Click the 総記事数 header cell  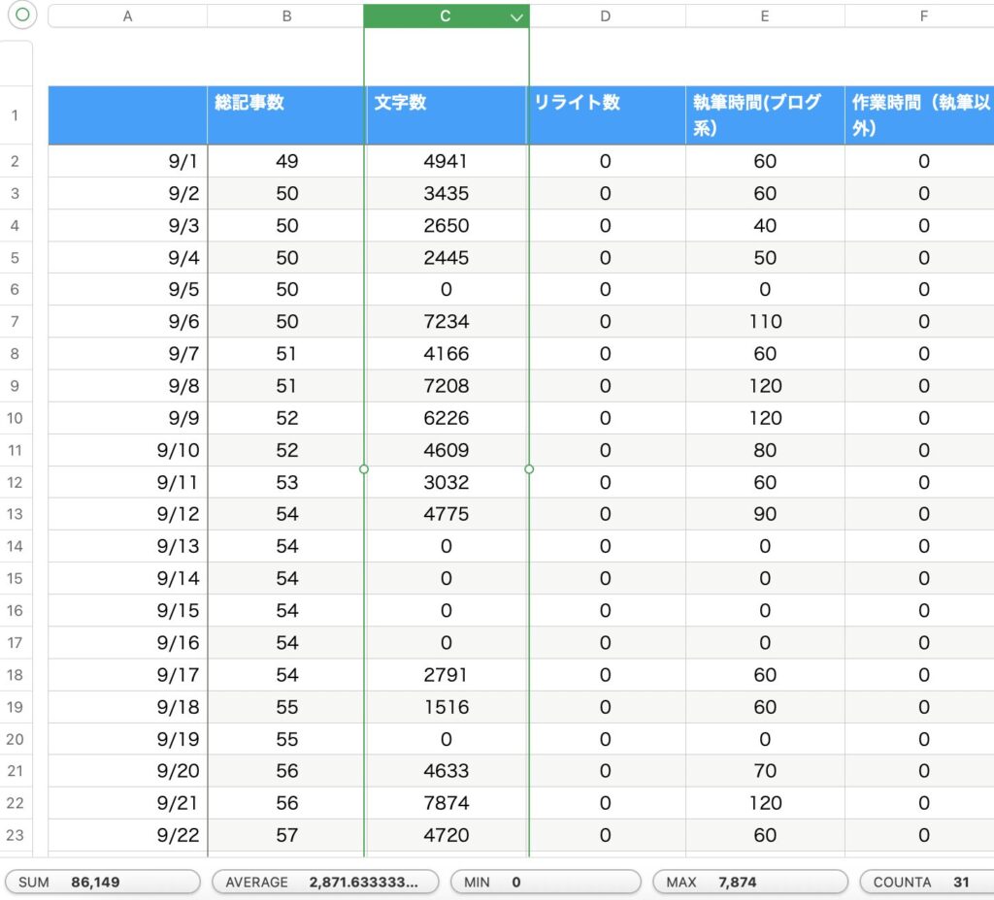tap(286, 115)
